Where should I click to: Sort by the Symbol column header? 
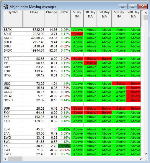pyautogui.click(x=13, y=19)
